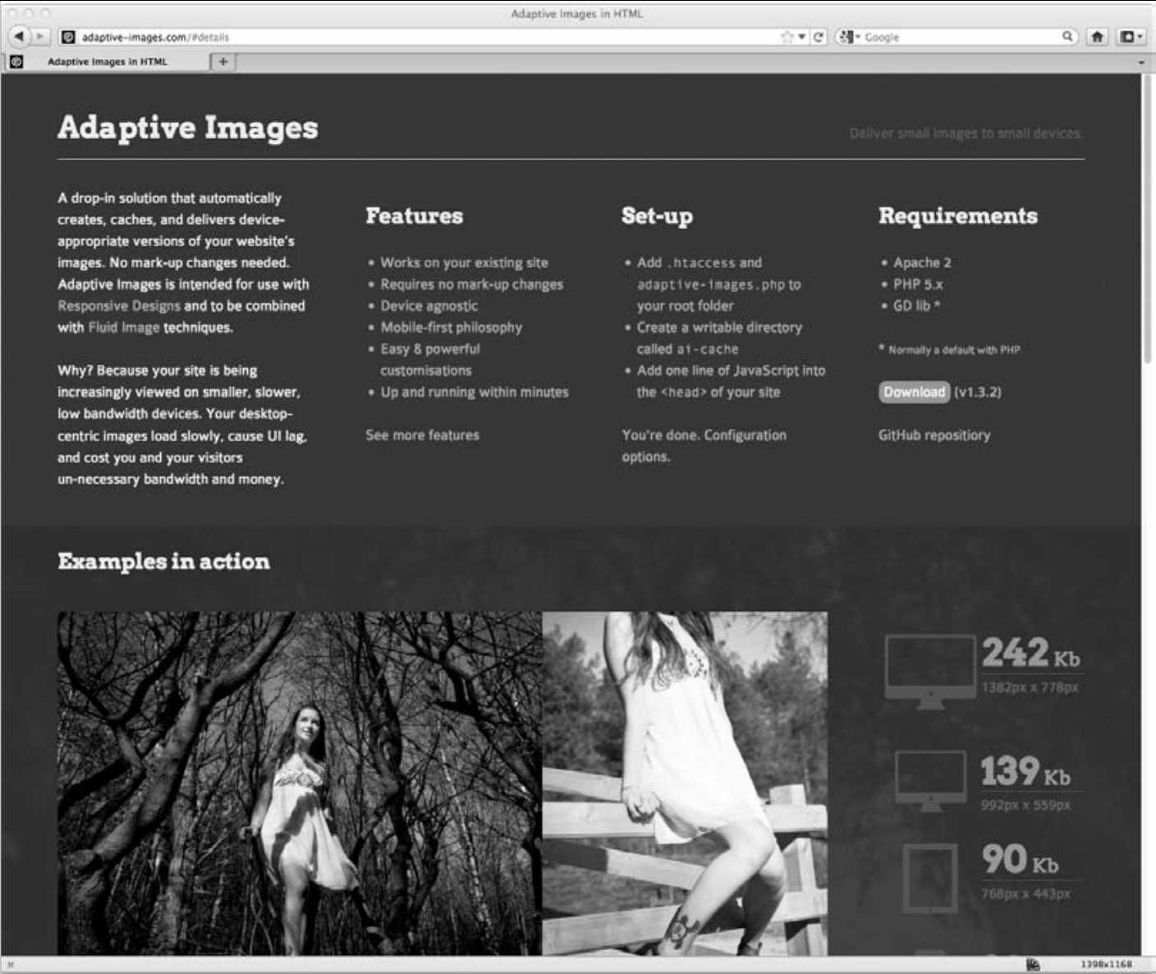Select the large desktop monitor 242 Kb icon
This screenshot has height=974, width=1156.
(x=929, y=671)
